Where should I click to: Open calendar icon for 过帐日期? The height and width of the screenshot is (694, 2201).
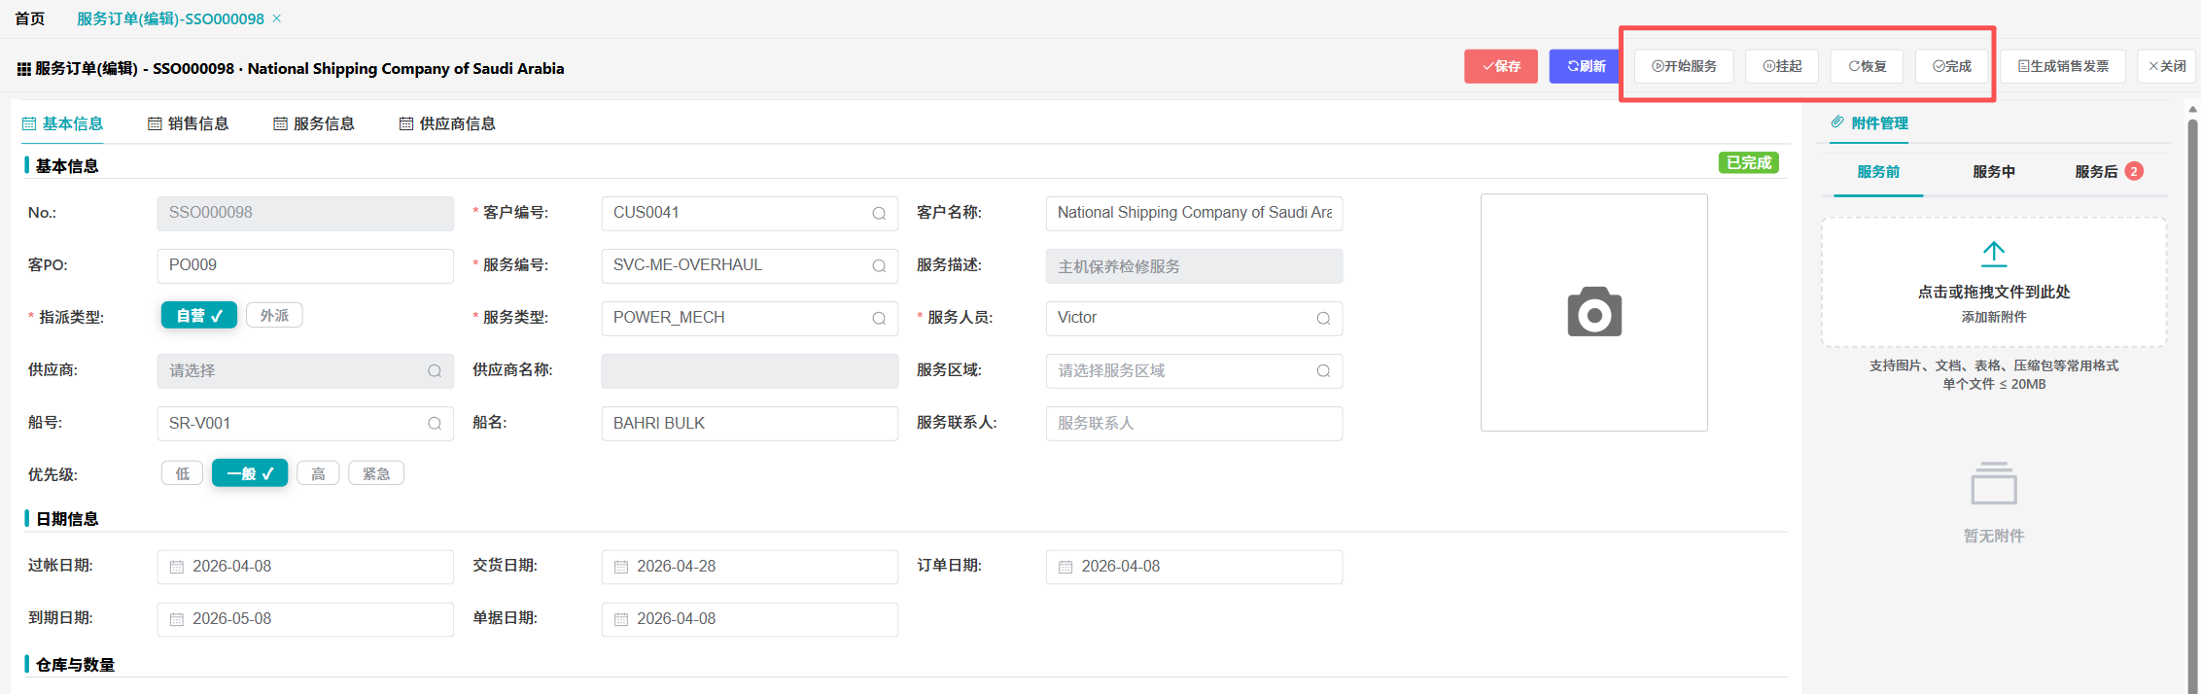point(177,567)
